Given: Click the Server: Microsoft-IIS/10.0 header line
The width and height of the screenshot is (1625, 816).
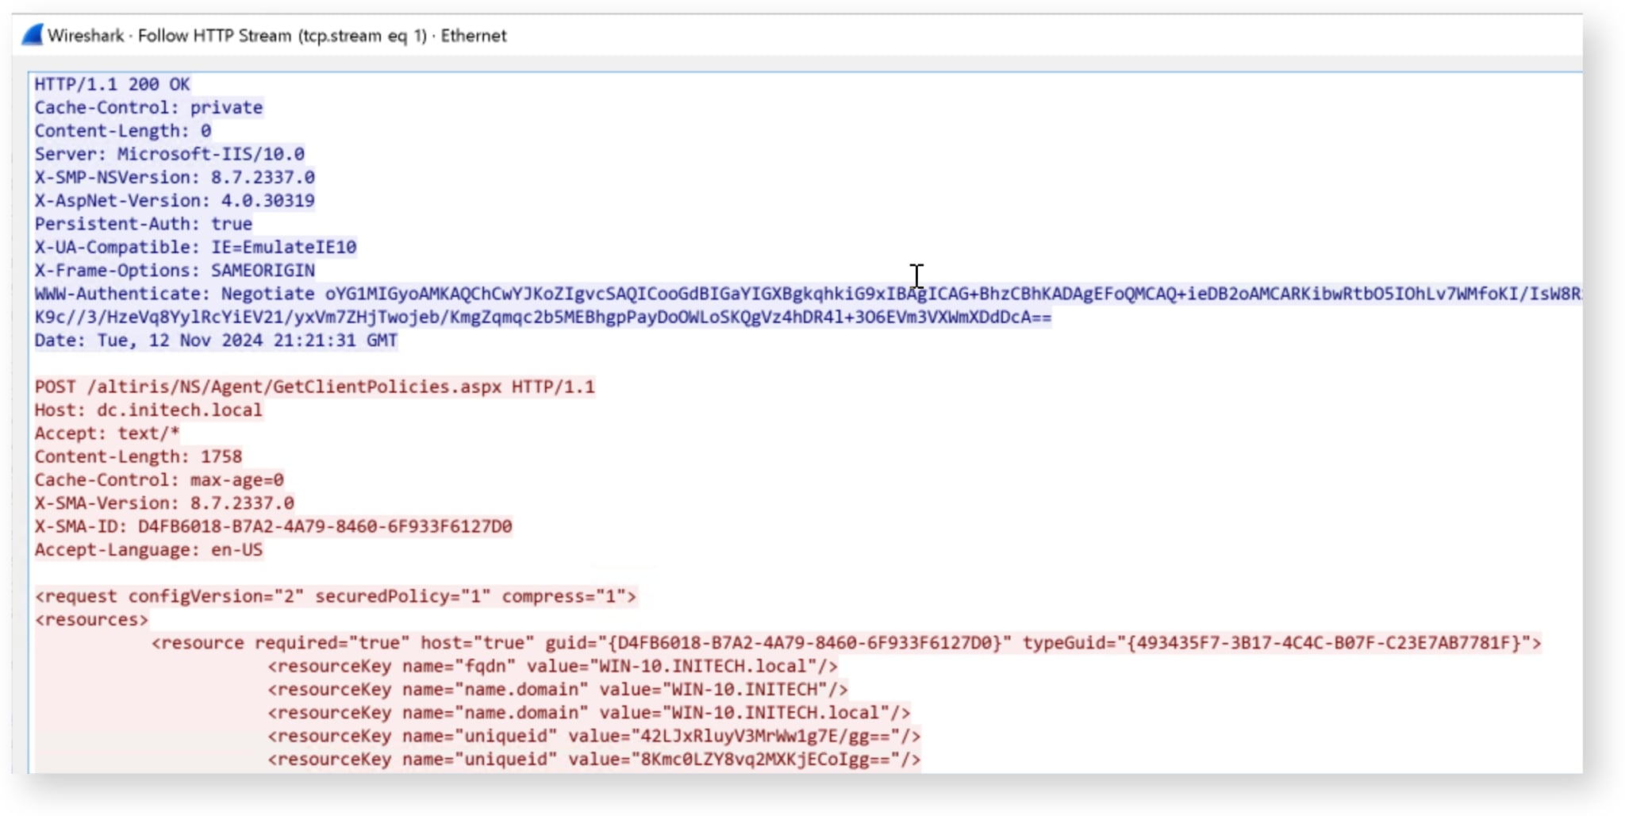Looking at the screenshot, I should pos(169,153).
